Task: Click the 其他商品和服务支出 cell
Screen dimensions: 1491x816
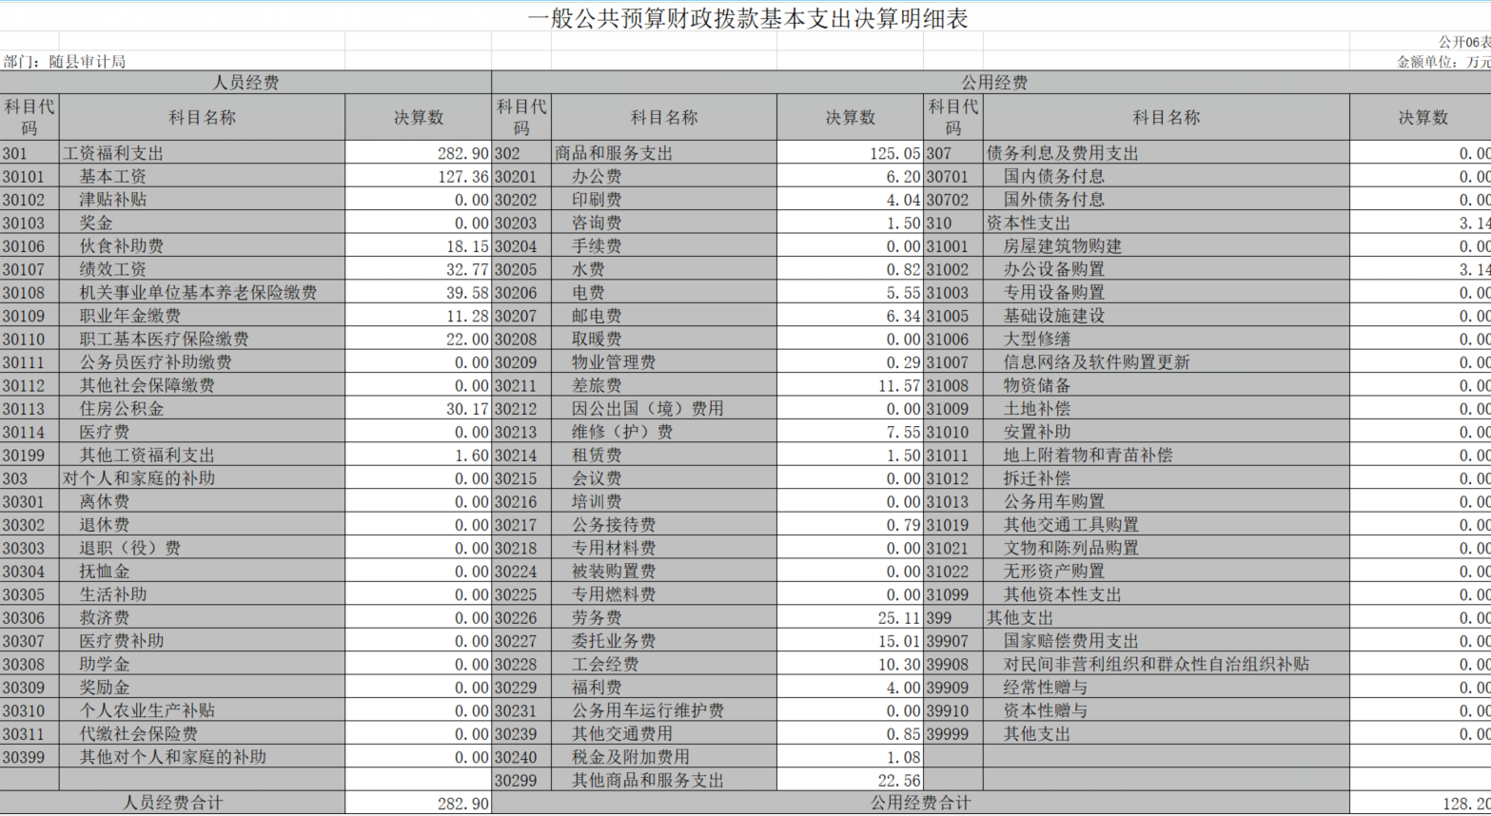Action: tap(664, 781)
